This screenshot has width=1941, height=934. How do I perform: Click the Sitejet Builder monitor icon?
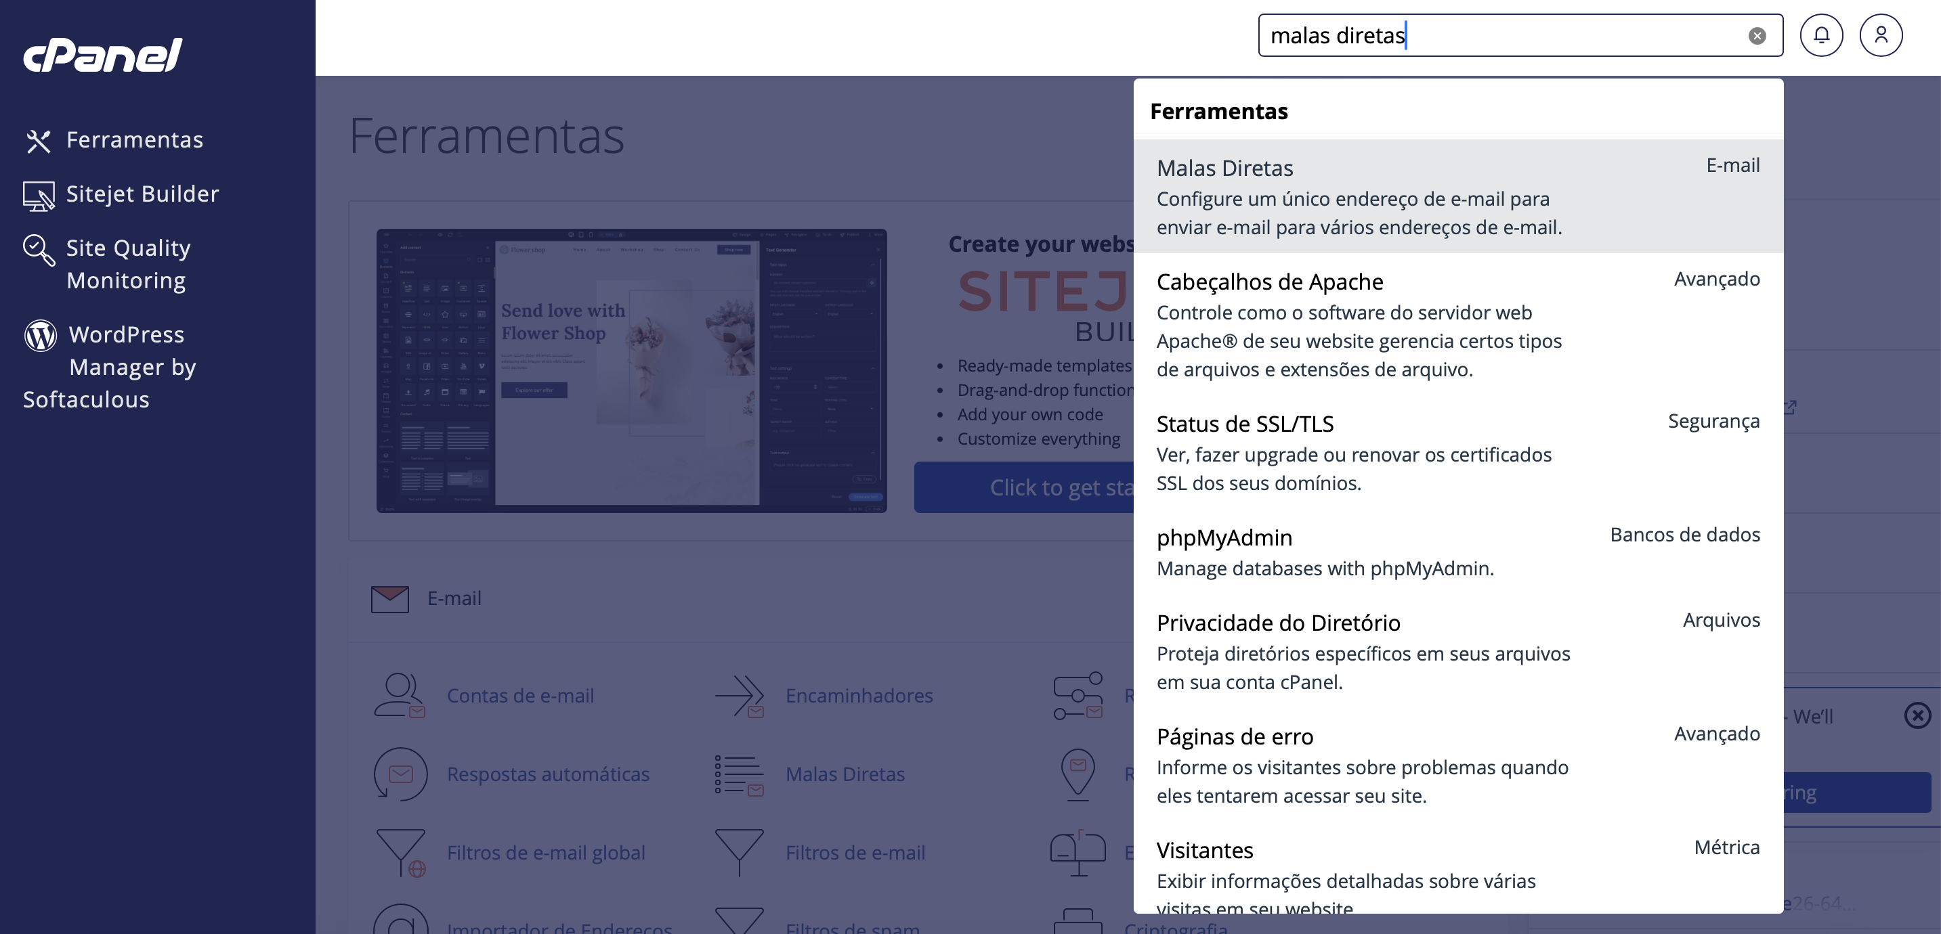coord(39,196)
